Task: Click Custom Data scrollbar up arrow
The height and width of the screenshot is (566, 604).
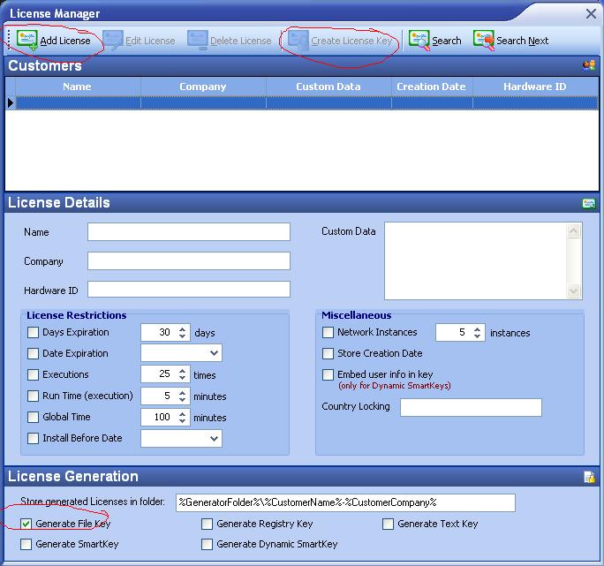Action: click(574, 231)
